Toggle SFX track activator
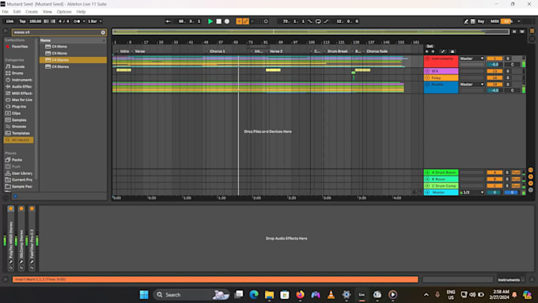The height and width of the screenshot is (303, 538). click(494, 71)
